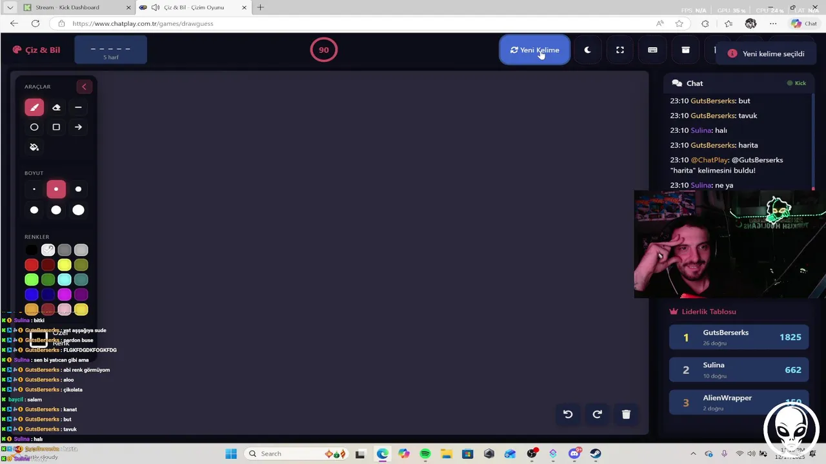This screenshot has width=826, height=464.
Task: Clear the canvas with trash icon
Action: (626, 414)
